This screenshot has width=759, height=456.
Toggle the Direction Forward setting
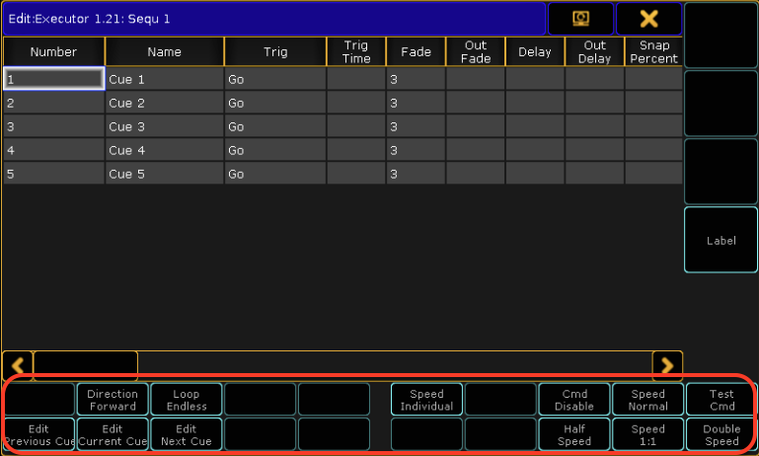tap(113, 400)
